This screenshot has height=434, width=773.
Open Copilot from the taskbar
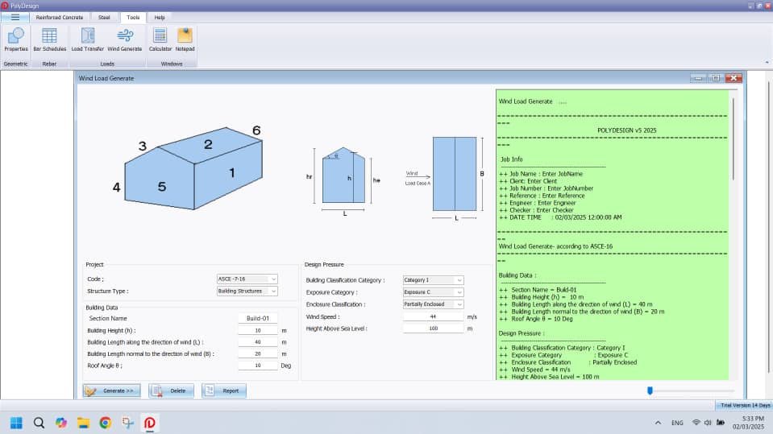click(x=61, y=423)
